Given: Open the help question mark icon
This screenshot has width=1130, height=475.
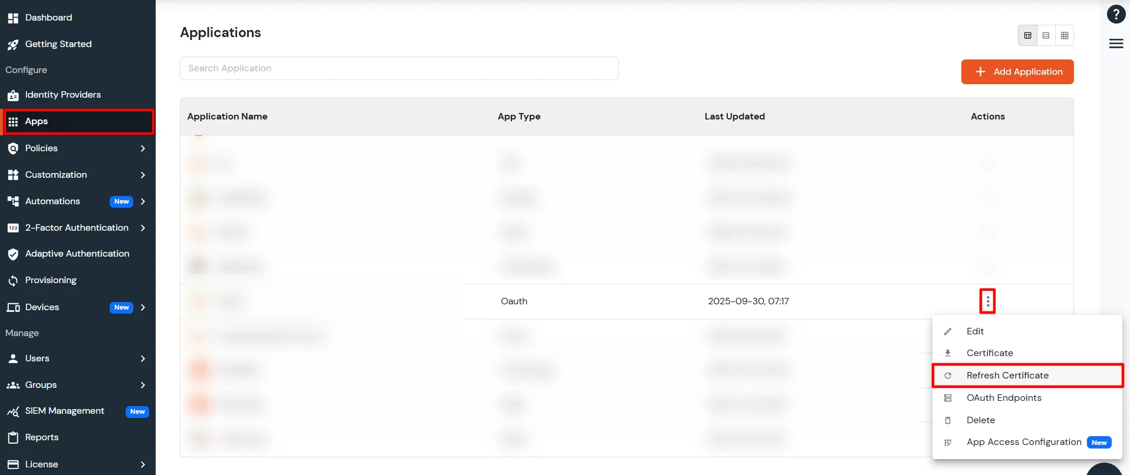Looking at the screenshot, I should tap(1116, 14).
